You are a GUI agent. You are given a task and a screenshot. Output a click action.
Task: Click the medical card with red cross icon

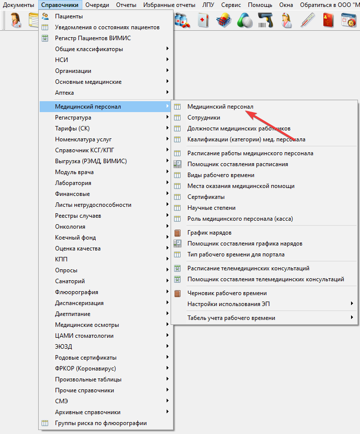(x=204, y=20)
